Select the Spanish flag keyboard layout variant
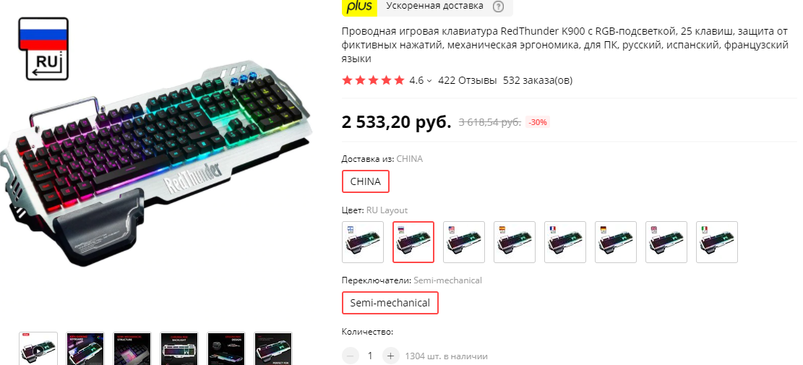The width and height of the screenshot is (803, 365). click(x=515, y=242)
